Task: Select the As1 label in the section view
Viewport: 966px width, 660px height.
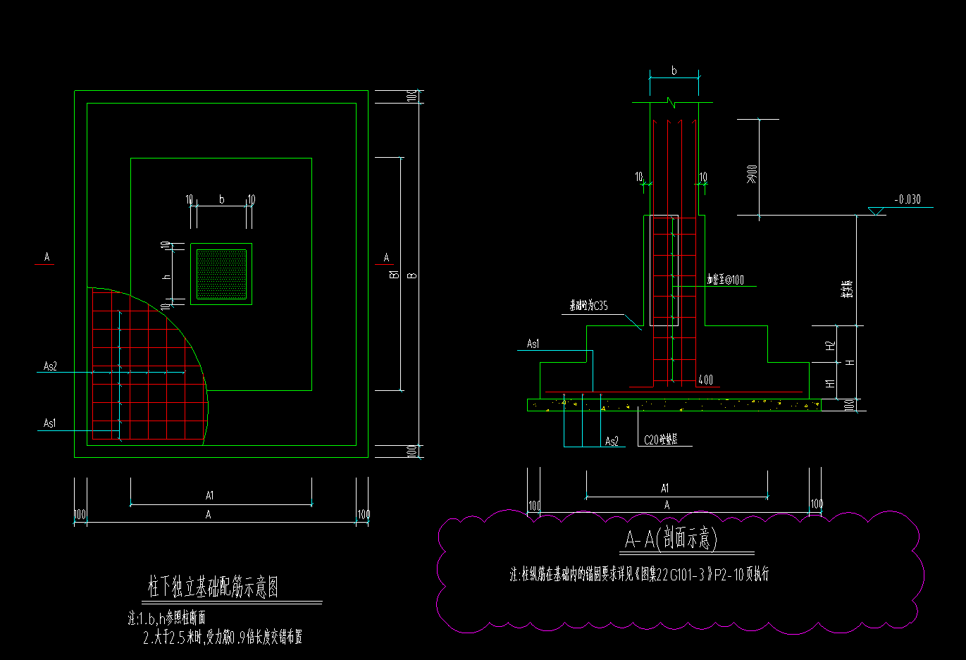Action: [533, 344]
